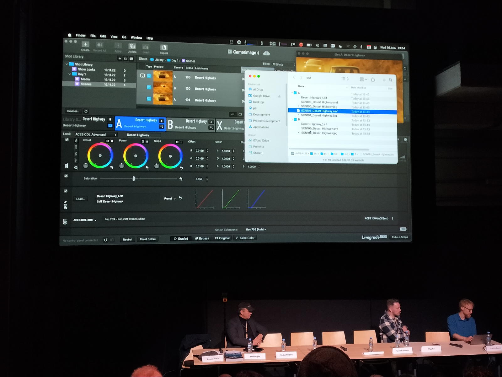
Task: Click the Devices... button
Action: (x=73, y=111)
